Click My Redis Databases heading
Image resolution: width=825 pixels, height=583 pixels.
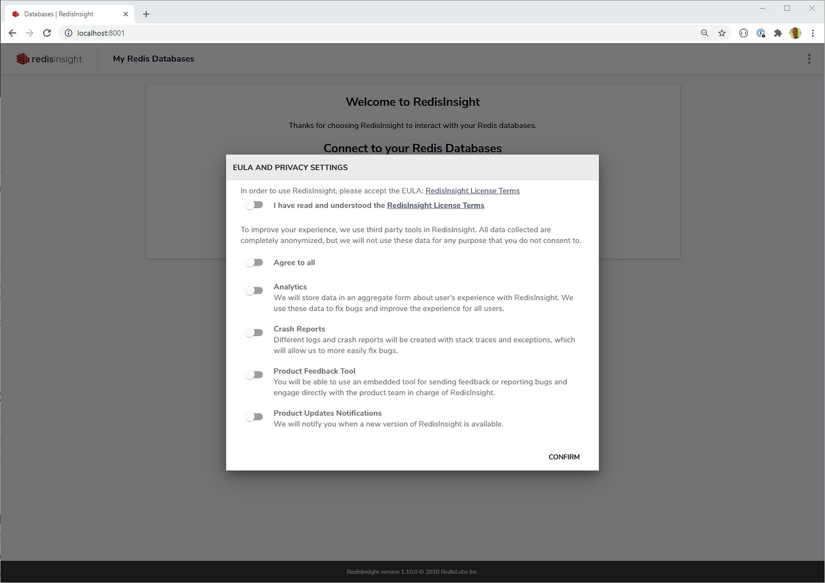coord(154,59)
